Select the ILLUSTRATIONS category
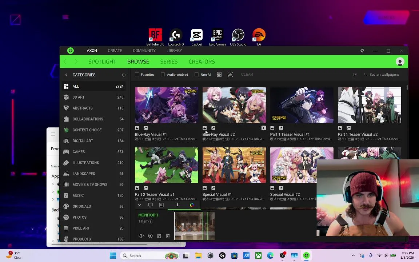The height and width of the screenshot is (262, 419). pyautogui.click(x=93, y=163)
